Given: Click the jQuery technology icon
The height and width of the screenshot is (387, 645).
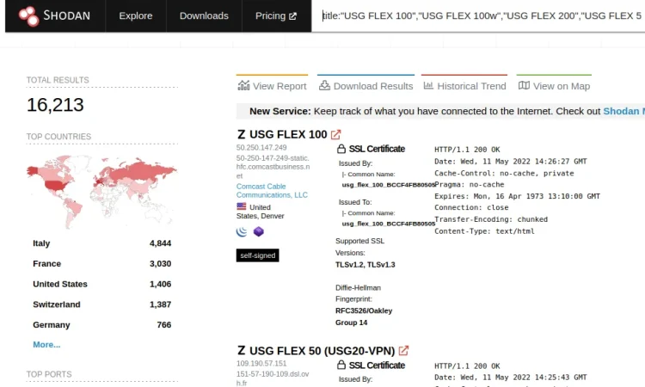Looking at the screenshot, I should [242, 231].
